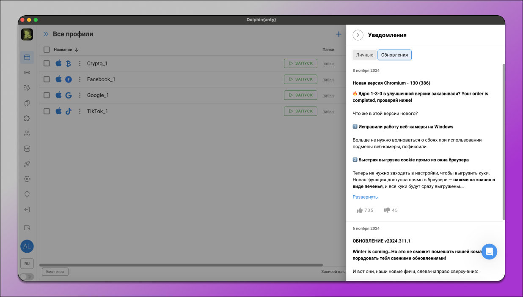Open three-dot menu for Facebook_1

(x=79, y=79)
